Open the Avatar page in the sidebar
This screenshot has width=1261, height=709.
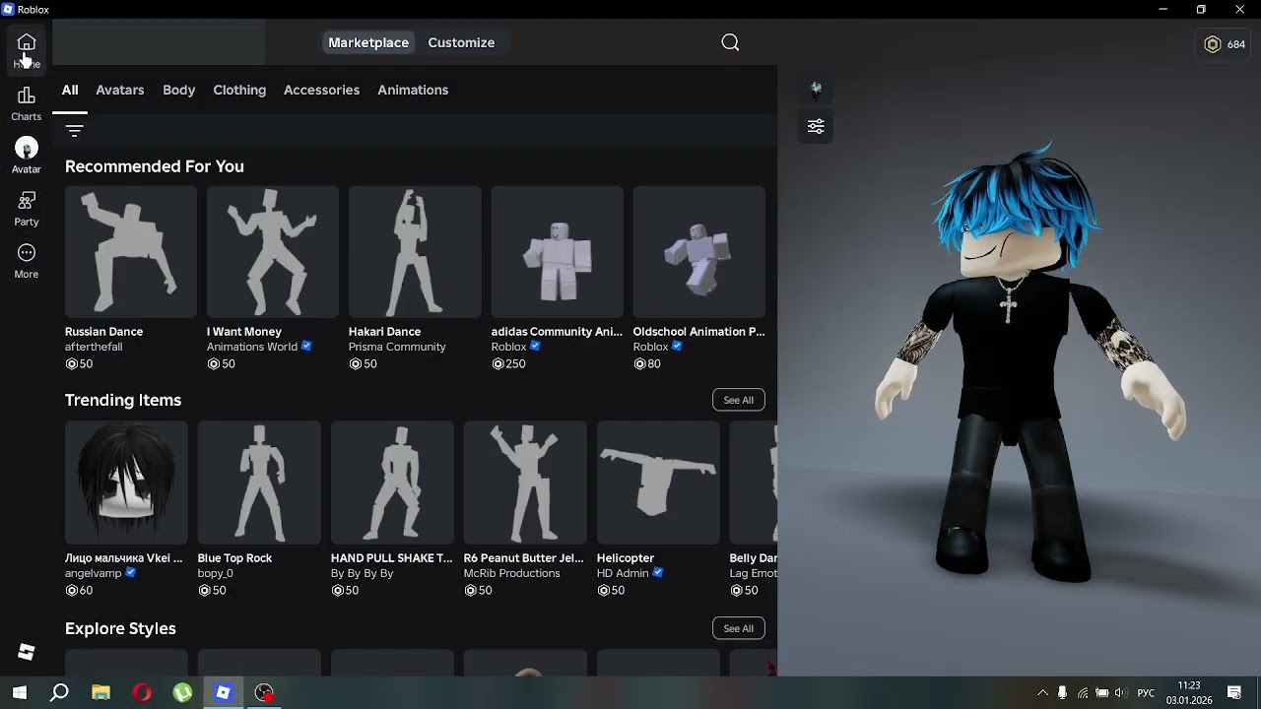pyautogui.click(x=27, y=156)
